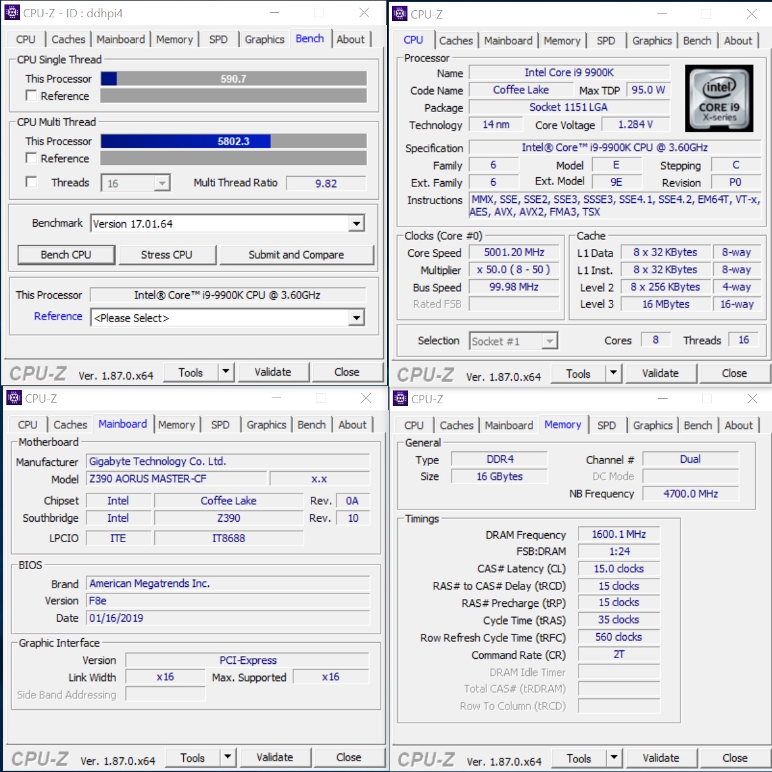Open the Memory tab in the Bench window

pyautogui.click(x=174, y=40)
